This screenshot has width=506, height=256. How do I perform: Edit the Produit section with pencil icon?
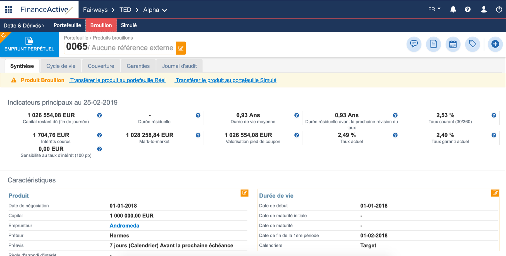244,193
